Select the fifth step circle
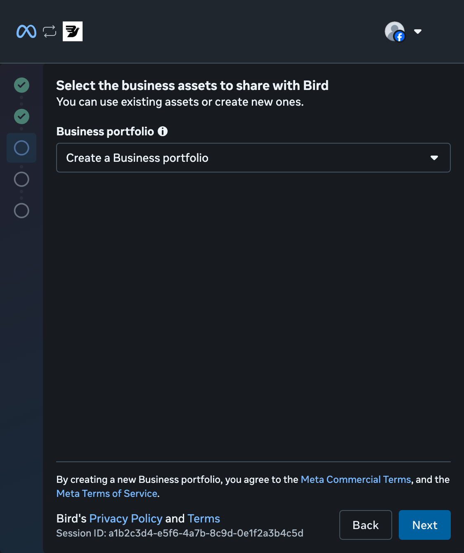The width and height of the screenshot is (464, 553). [21, 210]
